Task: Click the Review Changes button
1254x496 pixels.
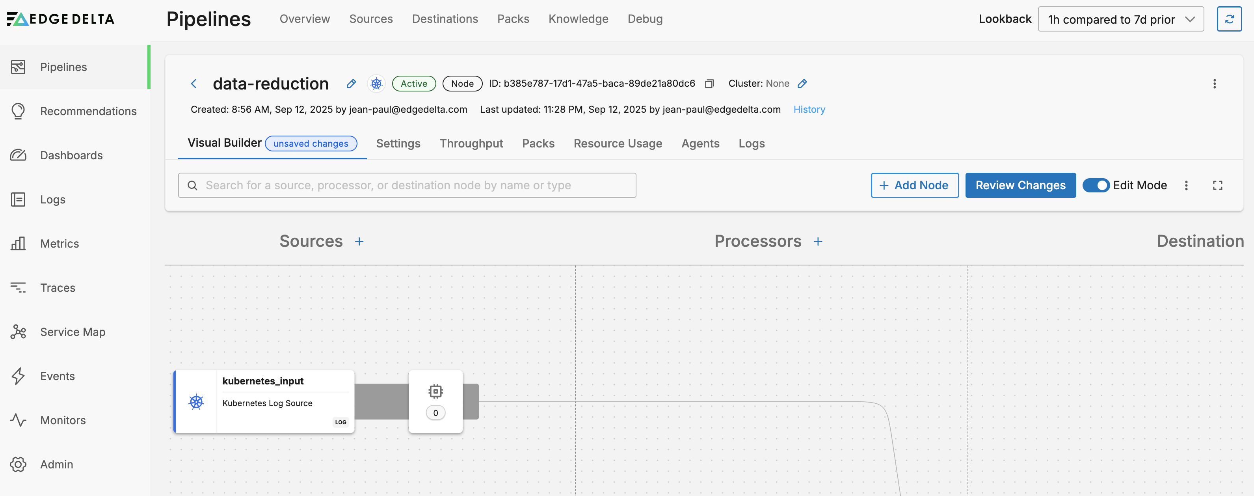Action: coord(1020,185)
